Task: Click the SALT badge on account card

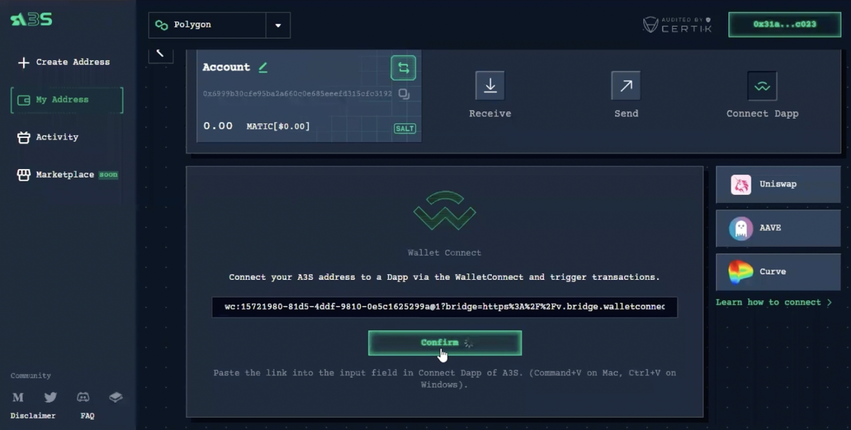Action: [405, 129]
